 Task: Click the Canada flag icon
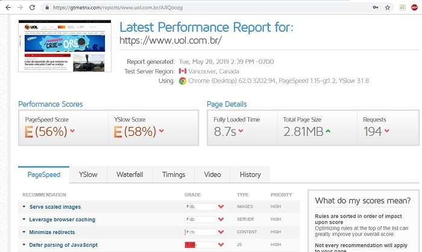point(183,71)
